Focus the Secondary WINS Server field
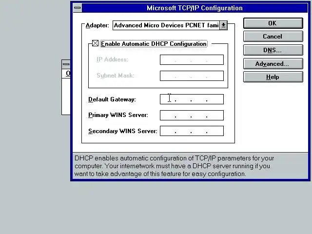The height and width of the screenshot is (234, 312). (x=192, y=131)
